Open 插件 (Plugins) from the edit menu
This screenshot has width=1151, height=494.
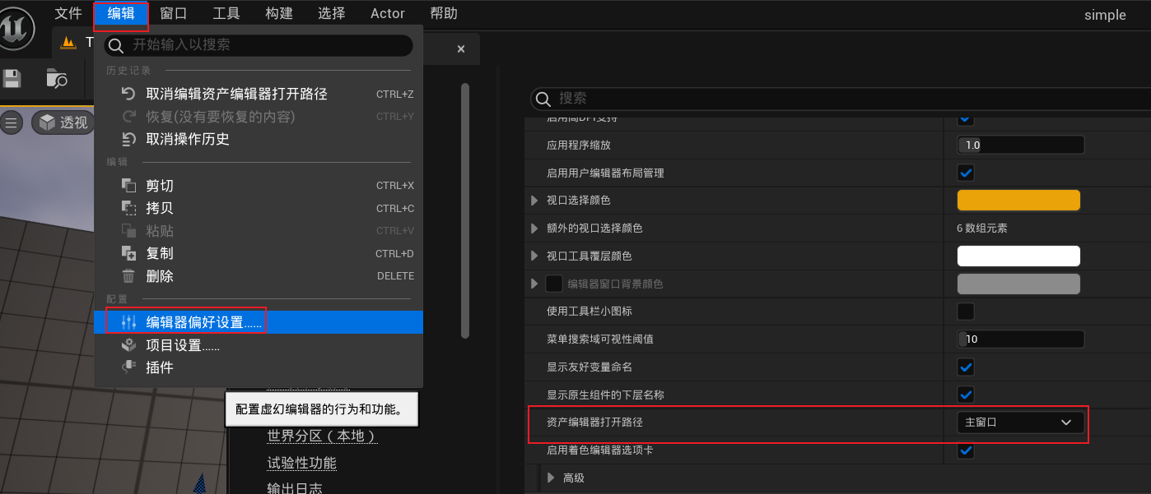(160, 367)
